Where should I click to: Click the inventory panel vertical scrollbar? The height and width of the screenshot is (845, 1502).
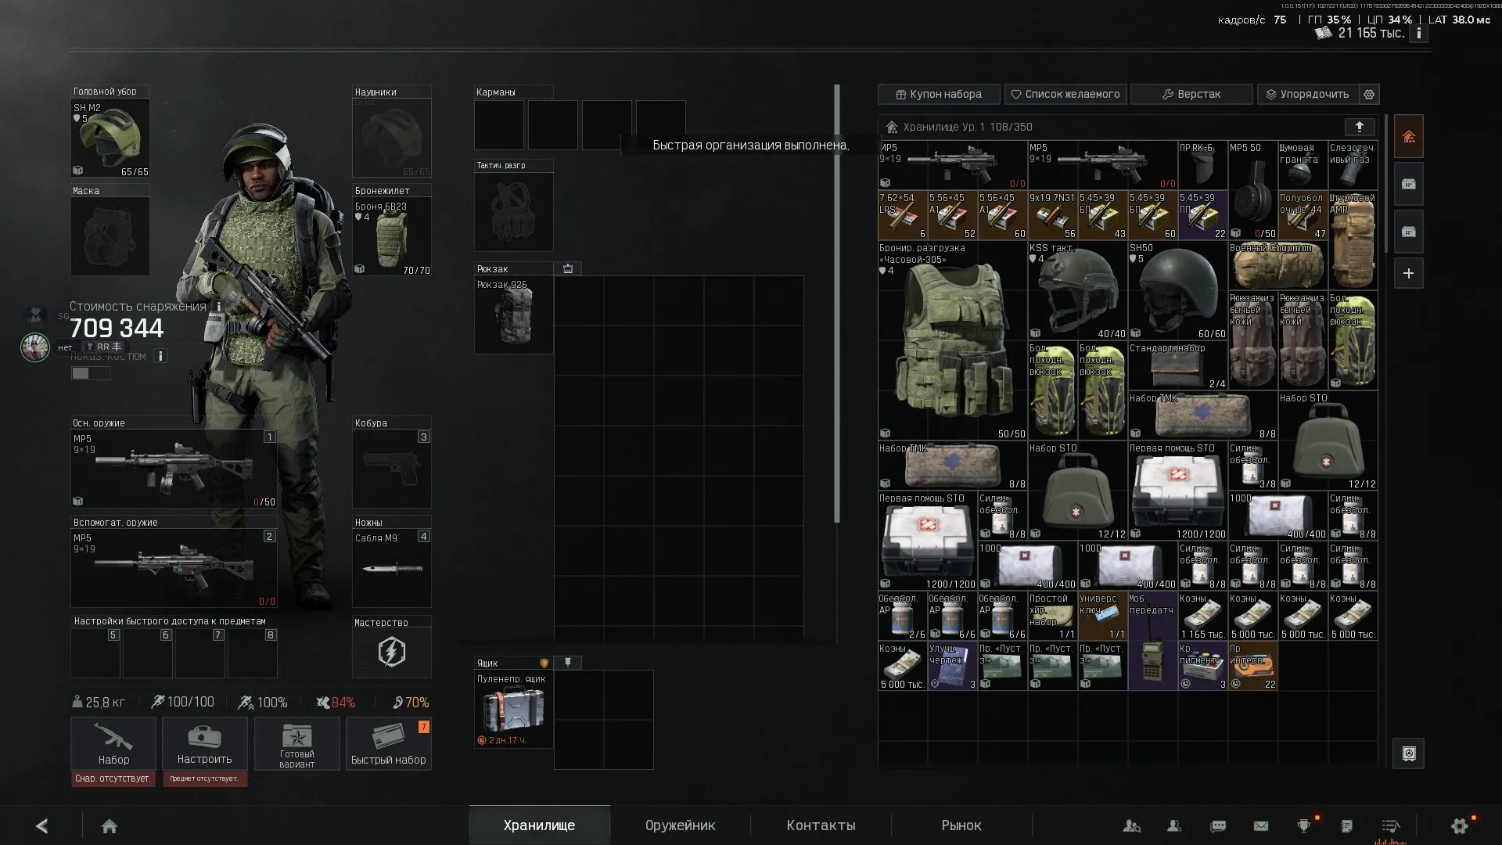pos(837,304)
